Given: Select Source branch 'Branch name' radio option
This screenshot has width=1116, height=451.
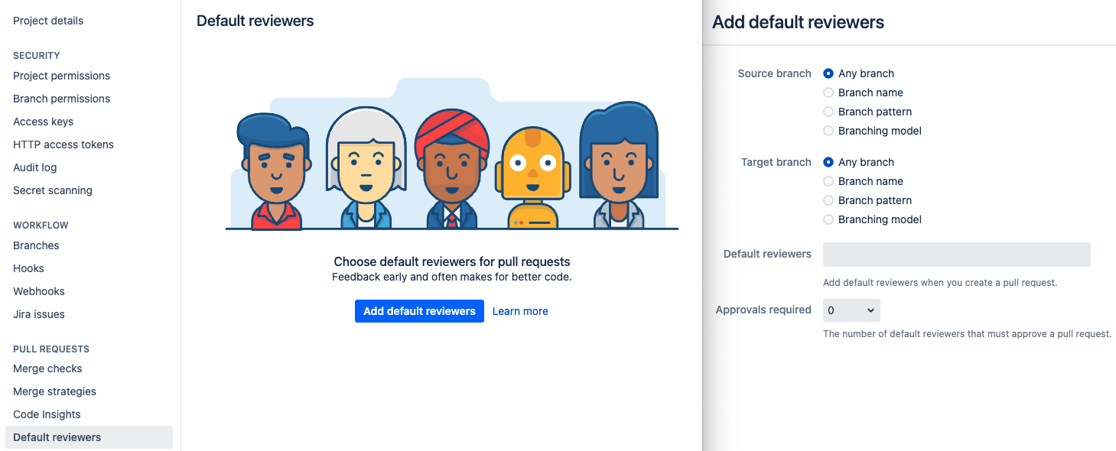Looking at the screenshot, I should (828, 92).
